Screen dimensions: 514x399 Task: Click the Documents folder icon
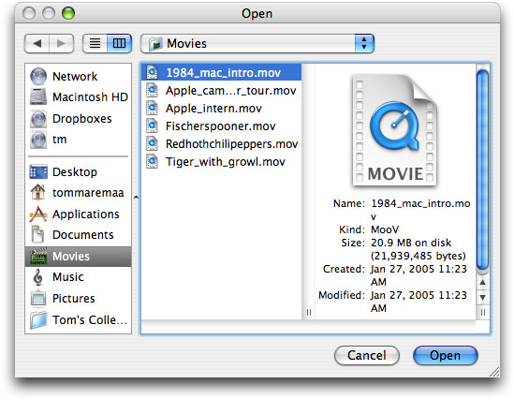pyautogui.click(x=37, y=234)
